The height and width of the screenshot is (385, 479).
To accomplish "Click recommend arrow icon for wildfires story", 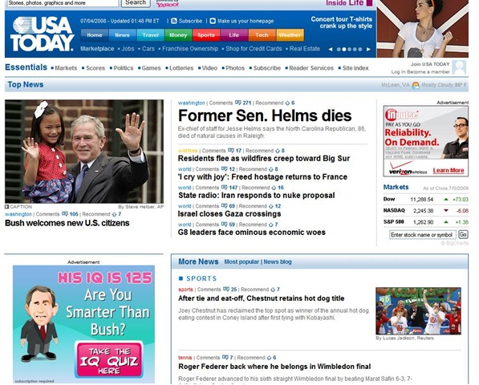I will (x=278, y=151).
